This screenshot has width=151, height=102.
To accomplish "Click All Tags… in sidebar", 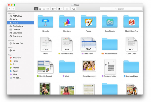I will tap(17, 78).
